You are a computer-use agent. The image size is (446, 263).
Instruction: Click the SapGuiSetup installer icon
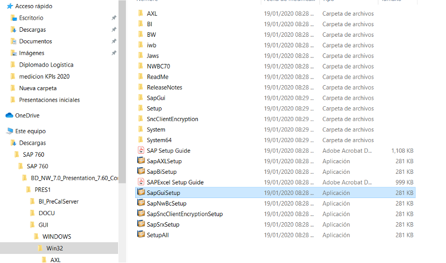(141, 192)
